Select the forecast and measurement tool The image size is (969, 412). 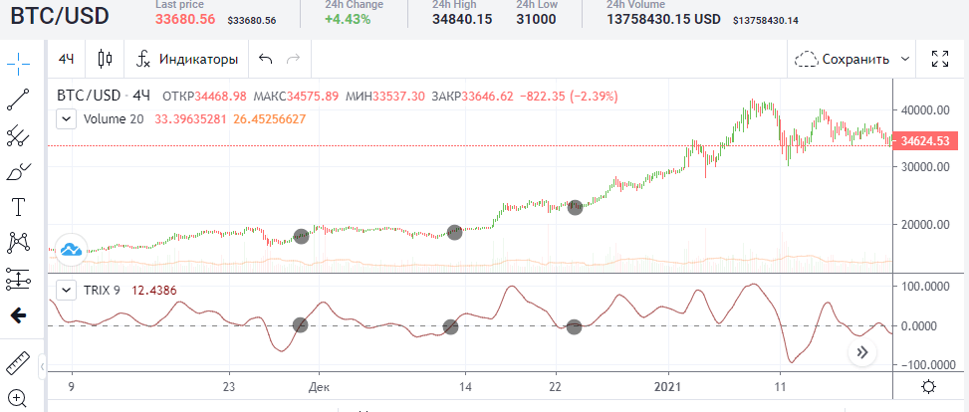coord(18,279)
